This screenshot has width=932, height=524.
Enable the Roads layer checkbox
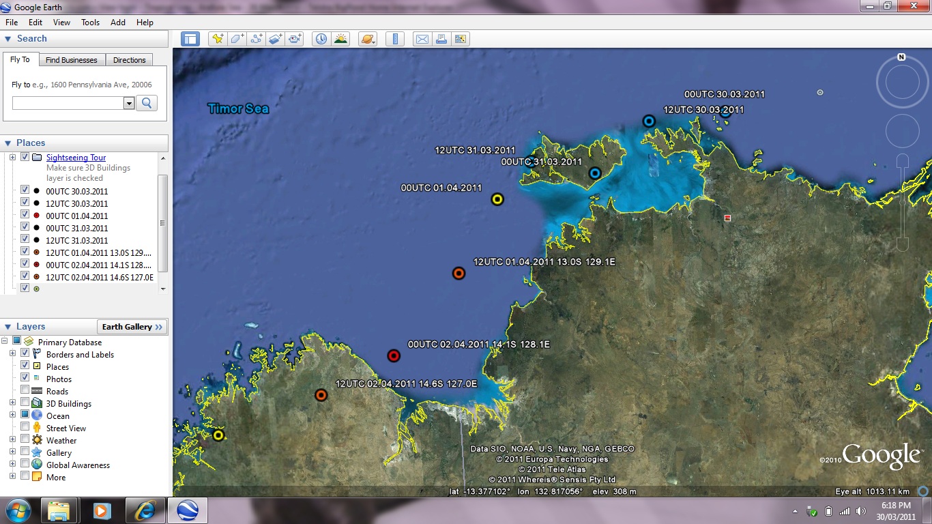(25, 390)
